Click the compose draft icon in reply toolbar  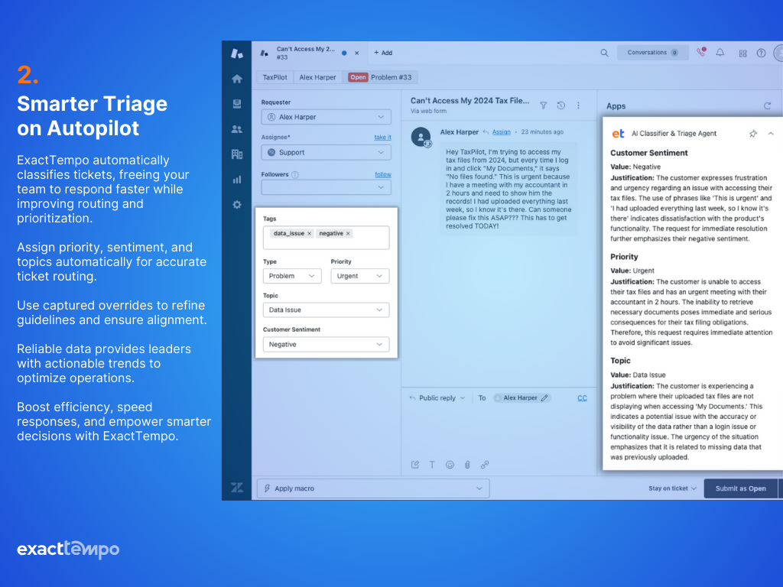coord(415,465)
